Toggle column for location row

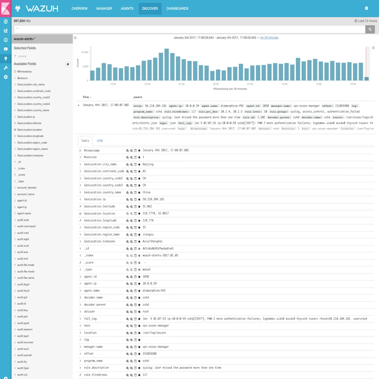[135, 333]
